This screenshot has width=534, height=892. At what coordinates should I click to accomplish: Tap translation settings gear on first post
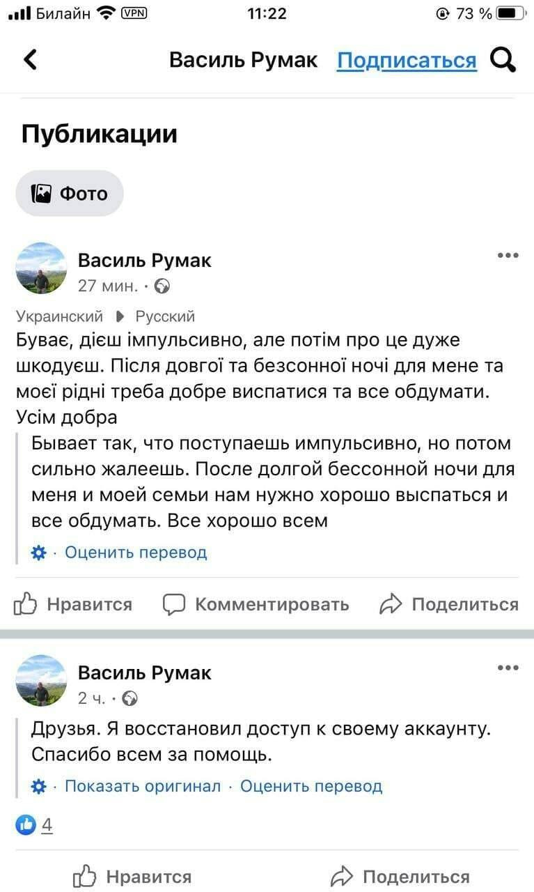pyautogui.click(x=39, y=553)
